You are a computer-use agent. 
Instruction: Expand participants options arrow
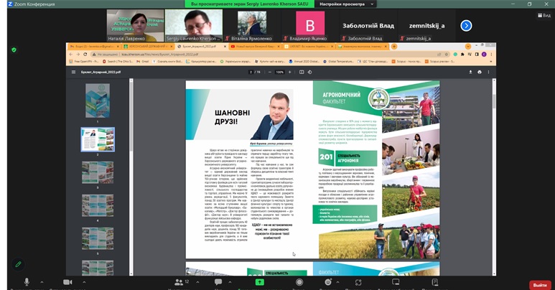(197, 282)
